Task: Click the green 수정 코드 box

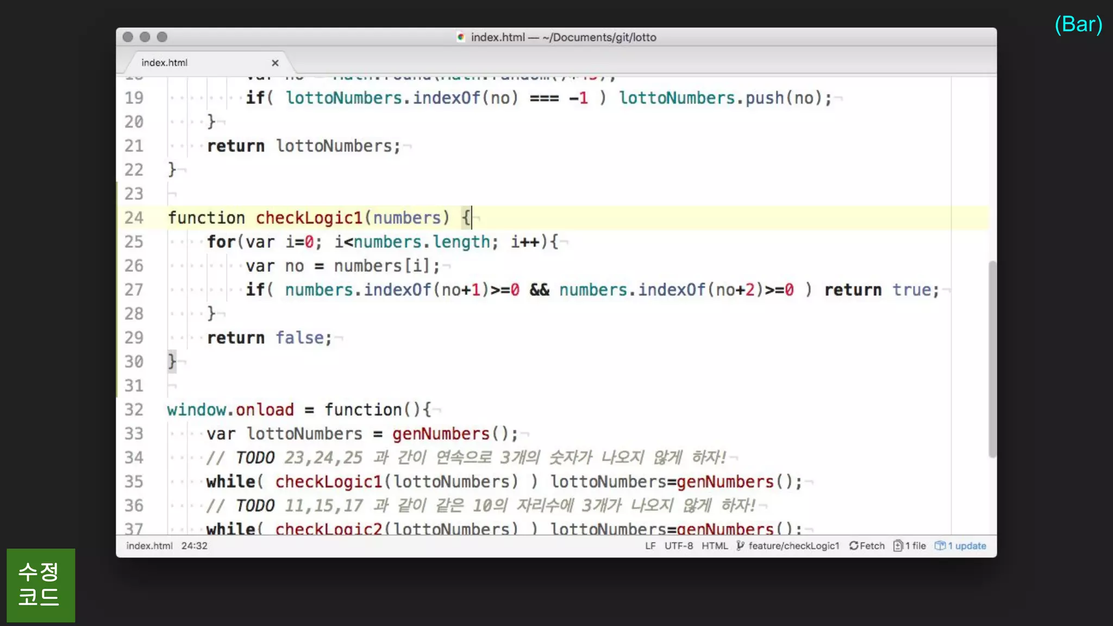Action: pyautogui.click(x=41, y=585)
